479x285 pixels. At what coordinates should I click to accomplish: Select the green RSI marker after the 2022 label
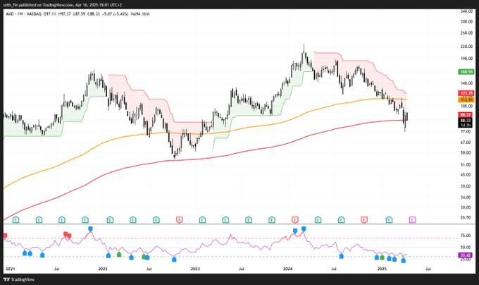click(119, 254)
